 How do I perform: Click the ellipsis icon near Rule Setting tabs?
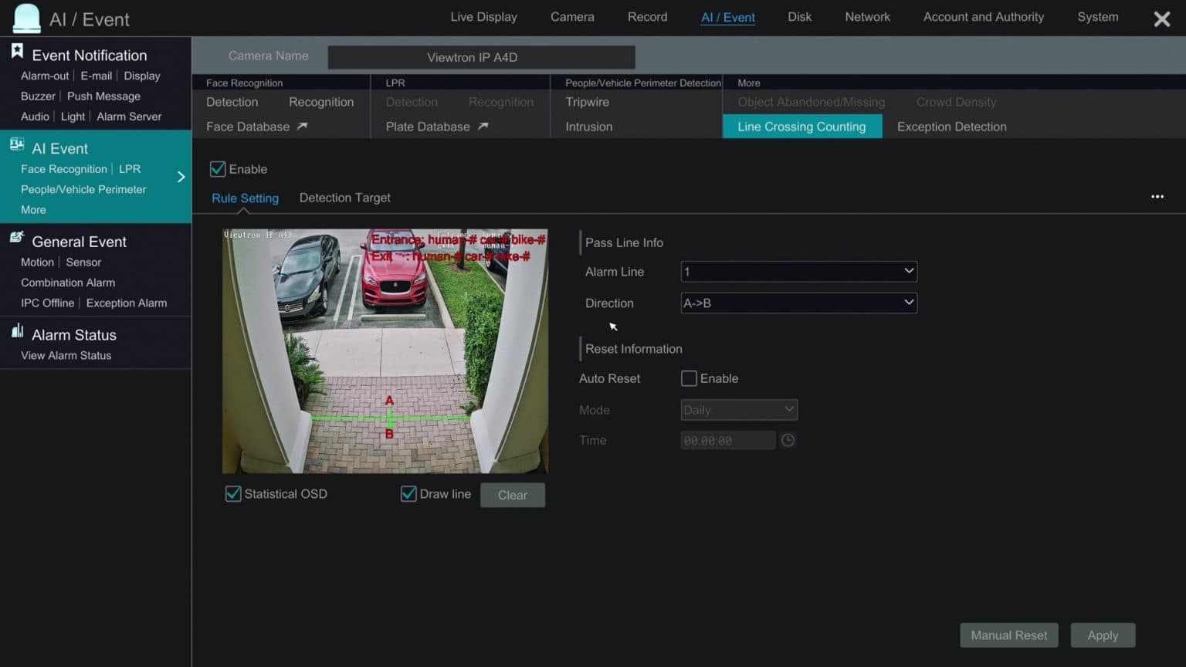(x=1157, y=197)
